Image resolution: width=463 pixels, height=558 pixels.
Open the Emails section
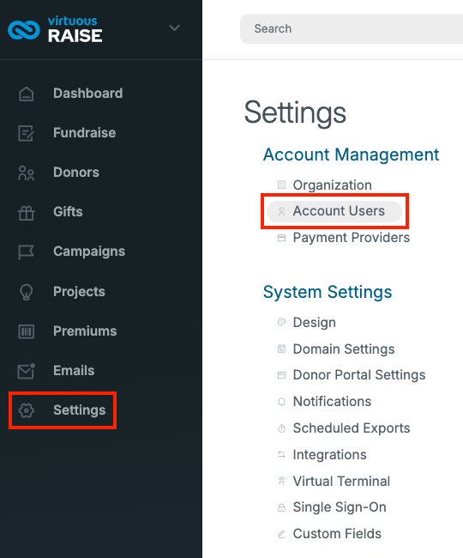point(74,371)
